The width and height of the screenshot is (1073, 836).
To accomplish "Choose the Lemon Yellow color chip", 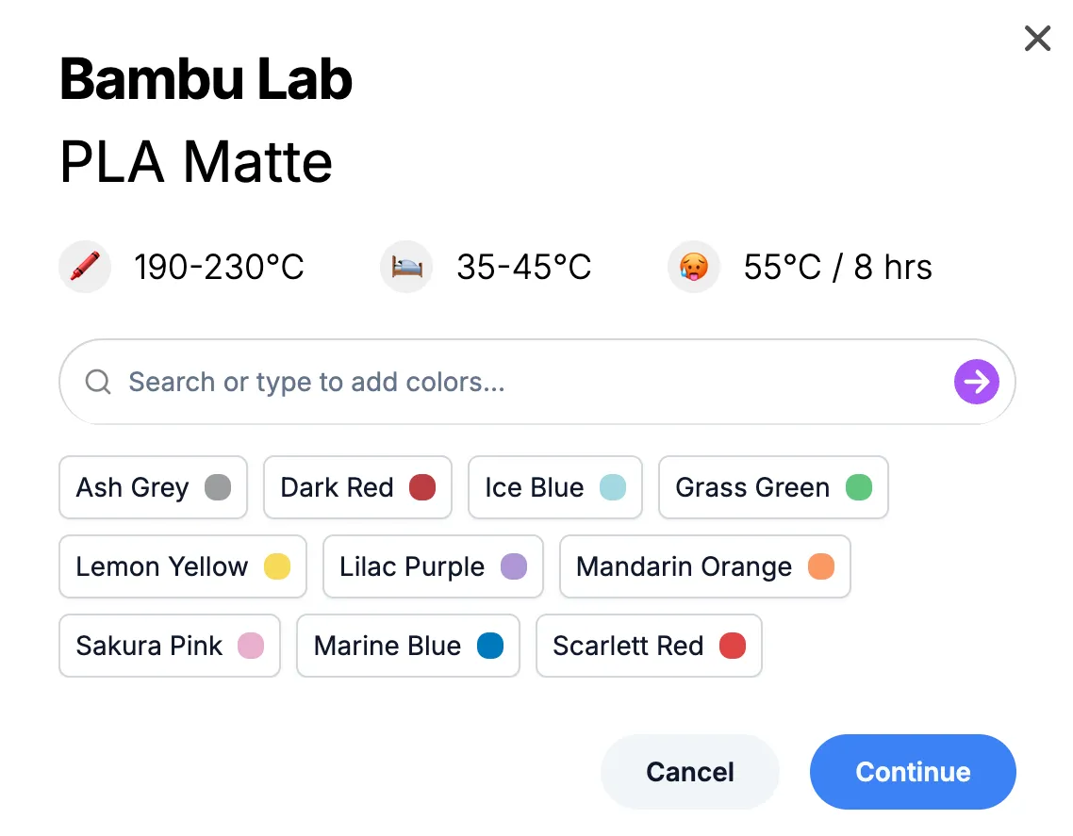I will [x=182, y=566].
